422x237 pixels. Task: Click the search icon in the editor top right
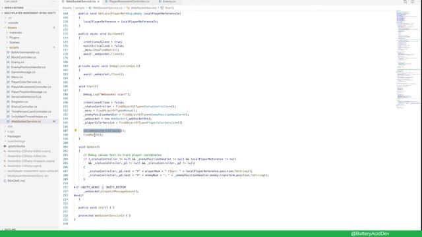[x=405, y=1]
